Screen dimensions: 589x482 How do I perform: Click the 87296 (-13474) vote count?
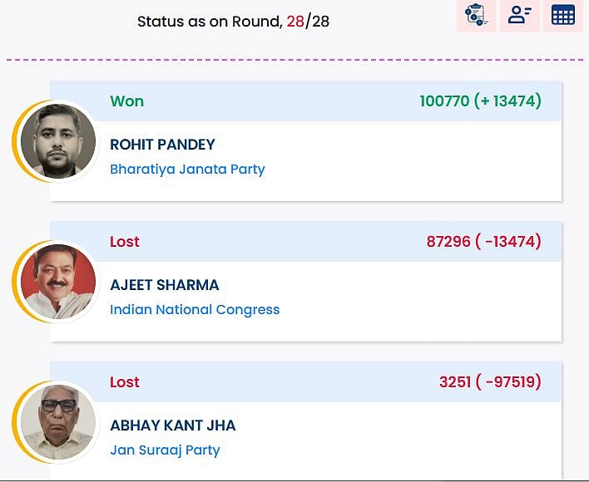click(483, 242)
